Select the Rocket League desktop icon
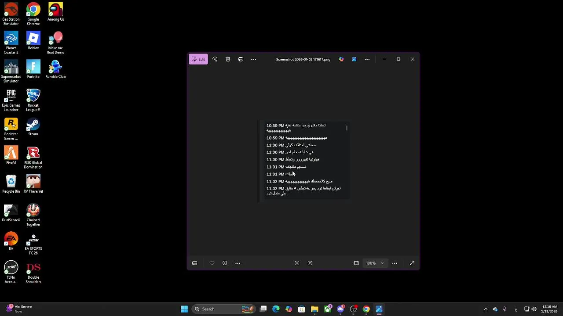 [x=33, y=100]
